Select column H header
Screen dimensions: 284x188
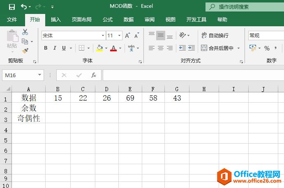(x=204, y=89)
